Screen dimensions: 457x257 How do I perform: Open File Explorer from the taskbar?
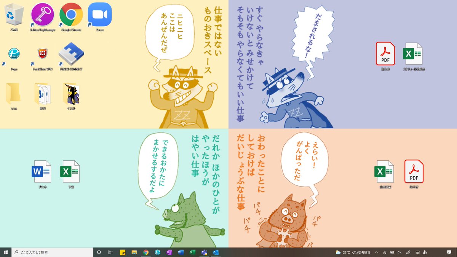(134, 252)
